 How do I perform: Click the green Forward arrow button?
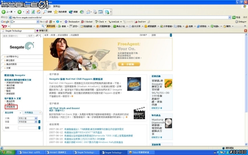(19, 12)
